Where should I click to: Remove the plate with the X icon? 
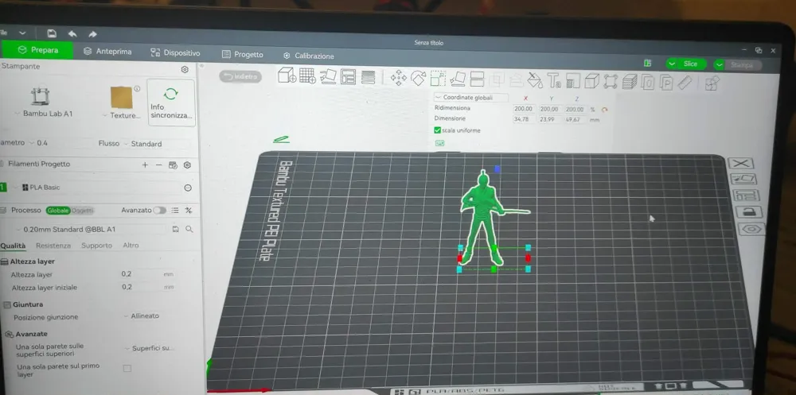(x=740, y=163)
